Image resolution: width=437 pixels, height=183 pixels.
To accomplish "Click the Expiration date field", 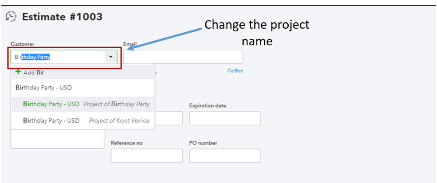I will coord(225,118).
